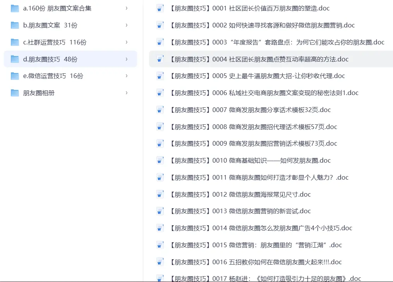Open folder e.微信运营技巧 16份
The width and height of the screenshot is (393, 282).
(70, 76)
